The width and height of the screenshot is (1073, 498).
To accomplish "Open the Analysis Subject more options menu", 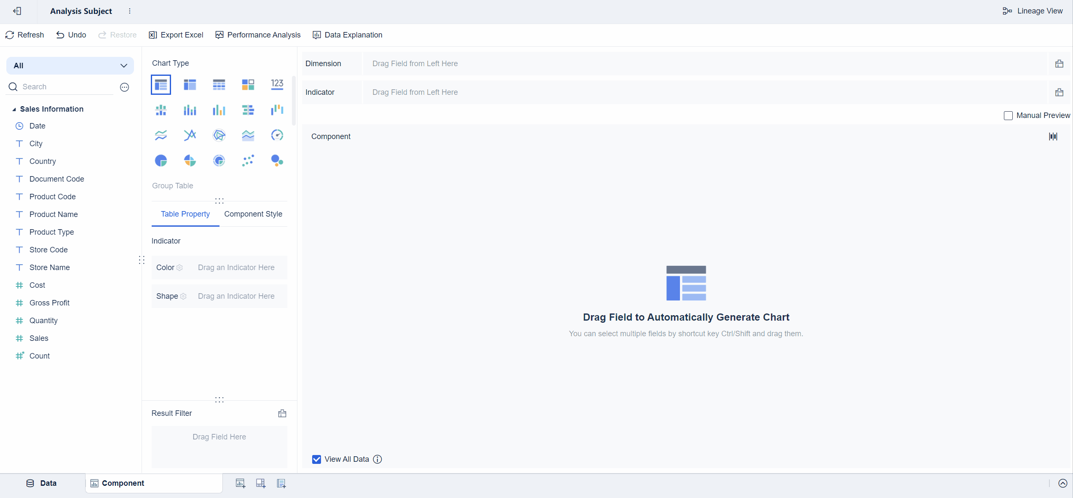I will [130, 11].
